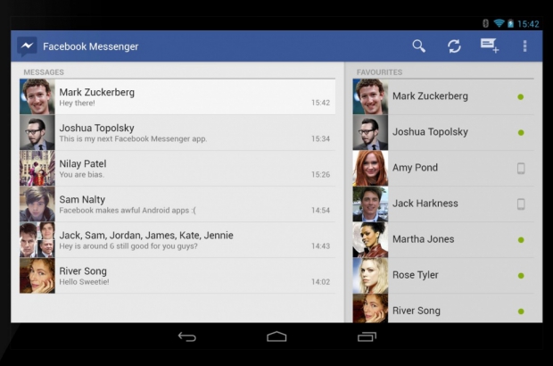Open Jack Harkness's avatar thumbnail
The width and height of the screenshot is (553, 366).
[370, 204]
